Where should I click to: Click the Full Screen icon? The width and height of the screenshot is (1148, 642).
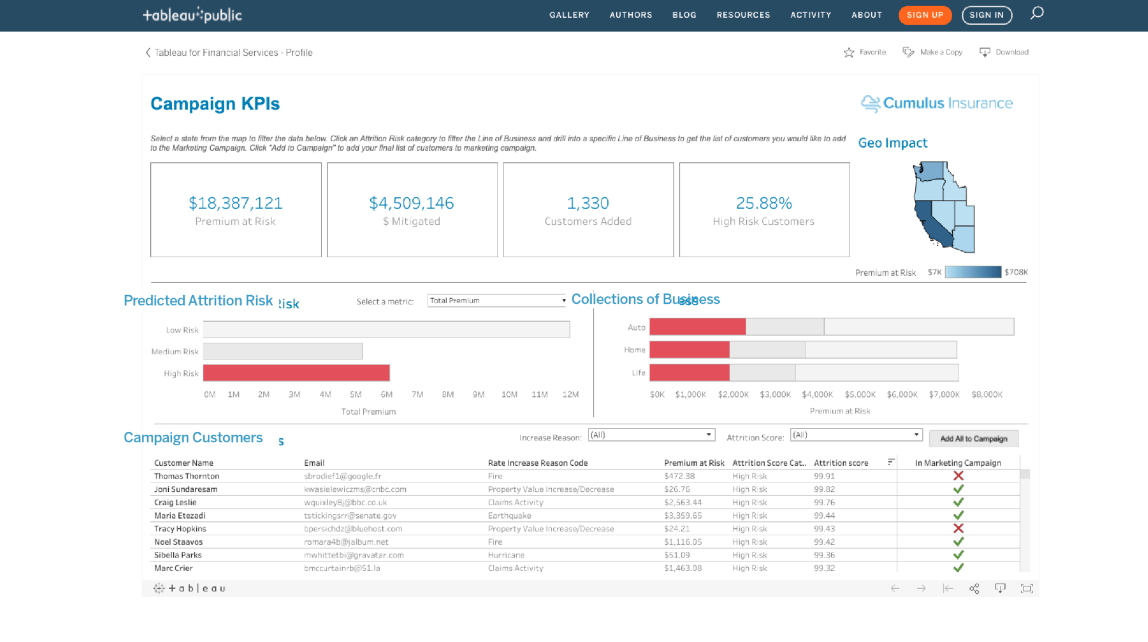1027,589
